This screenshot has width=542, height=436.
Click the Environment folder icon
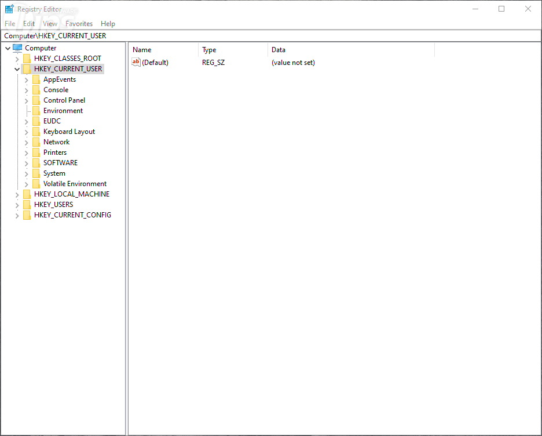[36, 111]
